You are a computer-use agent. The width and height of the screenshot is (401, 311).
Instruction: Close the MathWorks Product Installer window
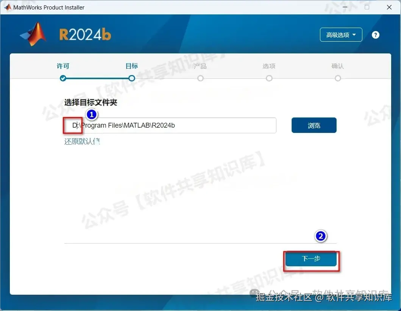[x=389, y=7]
